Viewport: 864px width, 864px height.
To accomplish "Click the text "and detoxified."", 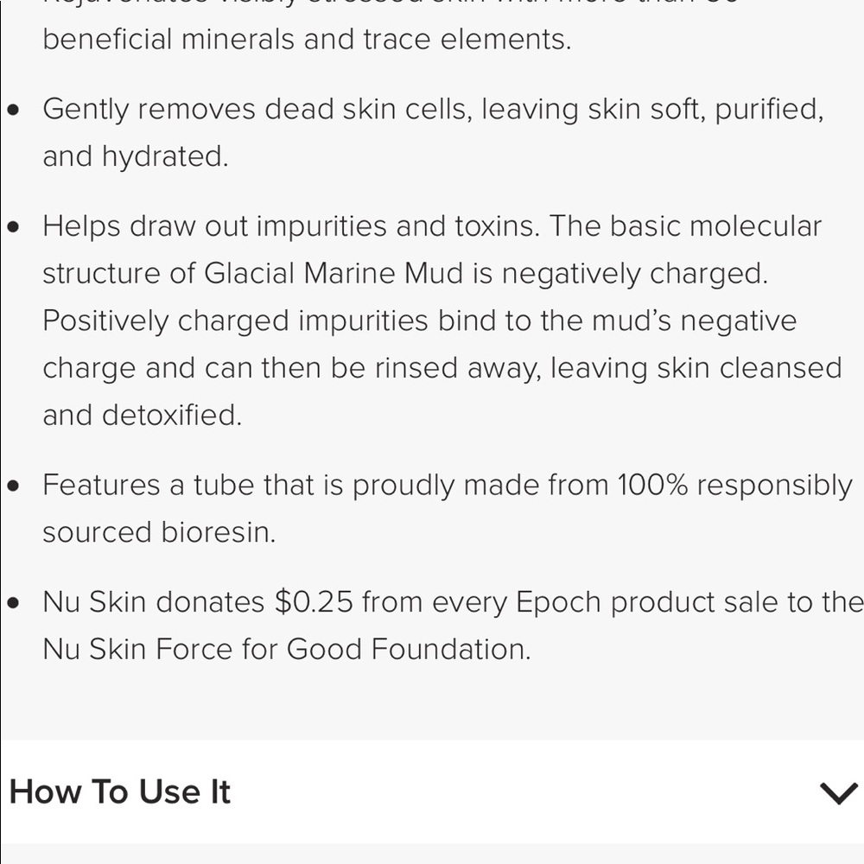I will (143, 416).
